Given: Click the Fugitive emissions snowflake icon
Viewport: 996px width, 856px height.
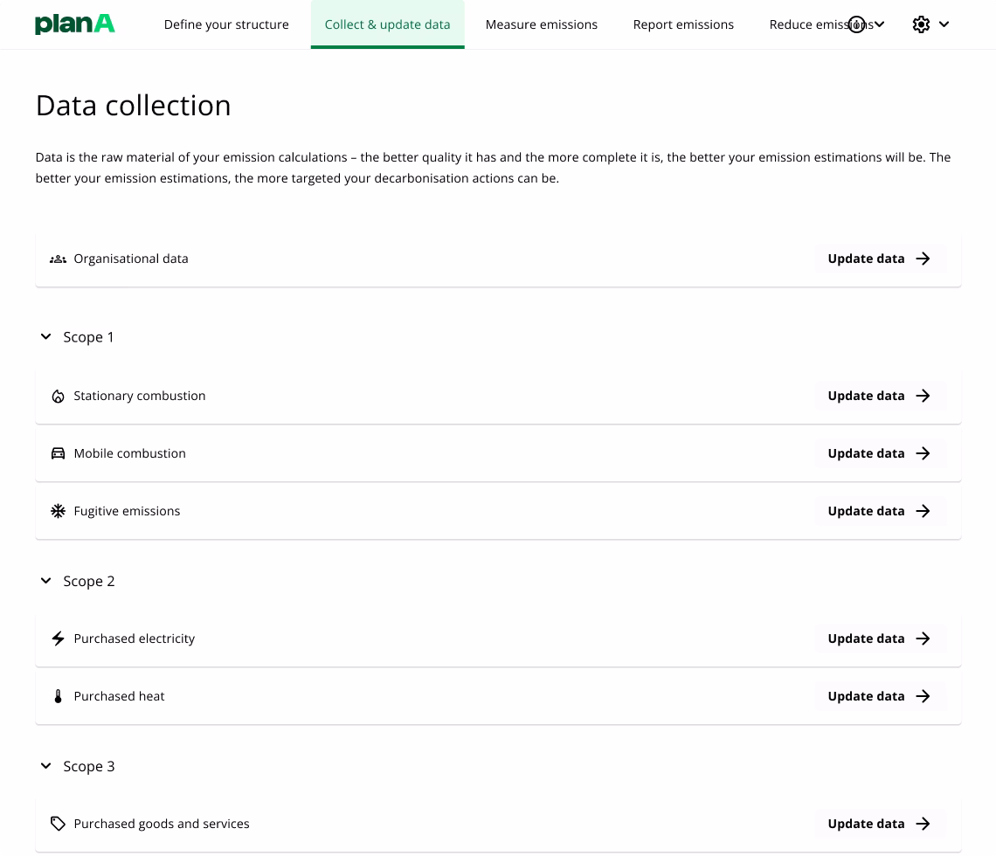Looking at the screenshot, I should (58, 511).
